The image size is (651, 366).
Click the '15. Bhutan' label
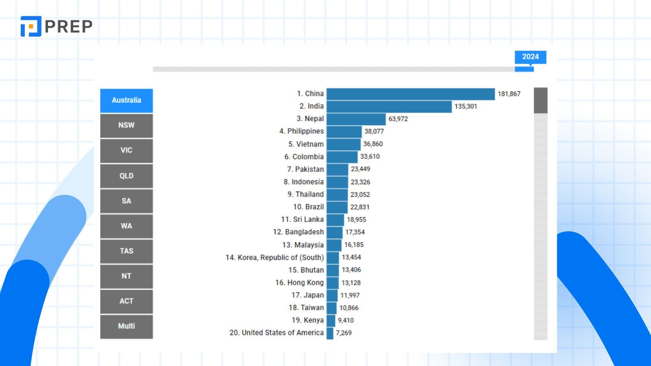pyautogui.click(x=306, y=270)
